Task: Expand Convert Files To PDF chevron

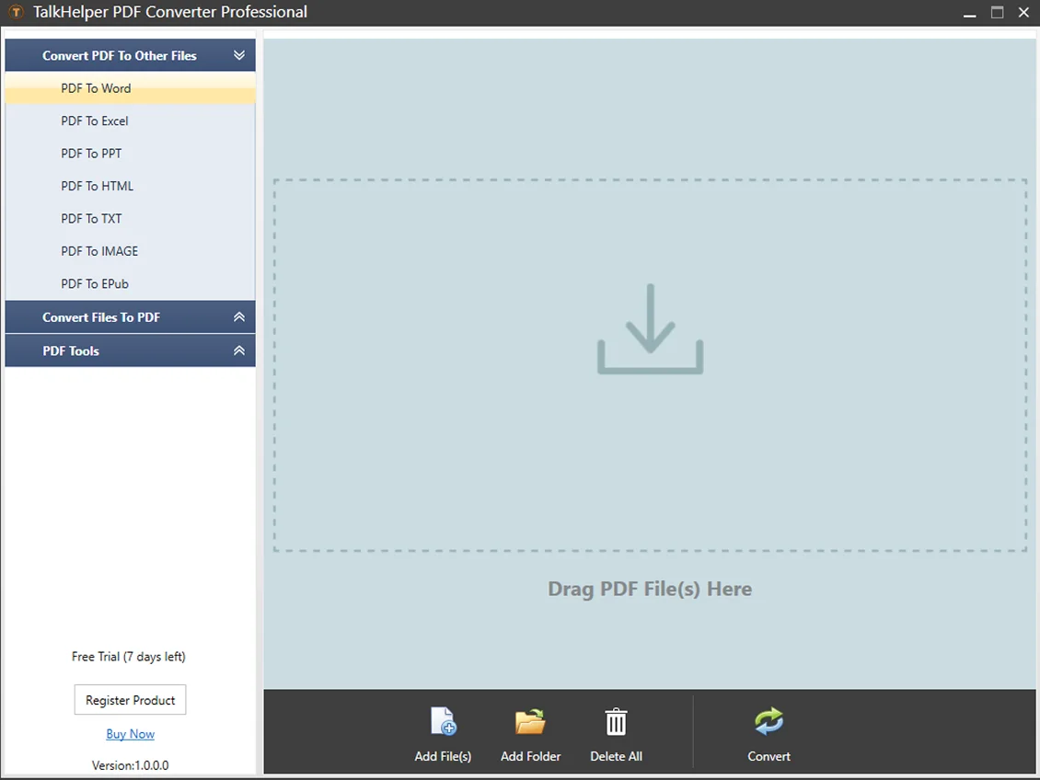Action: (239, 316)
